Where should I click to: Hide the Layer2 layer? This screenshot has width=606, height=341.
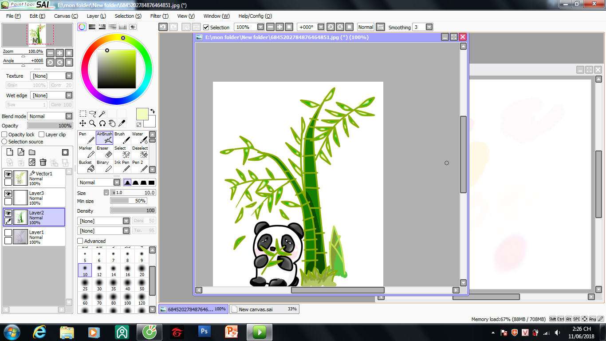tap(8, 213)
